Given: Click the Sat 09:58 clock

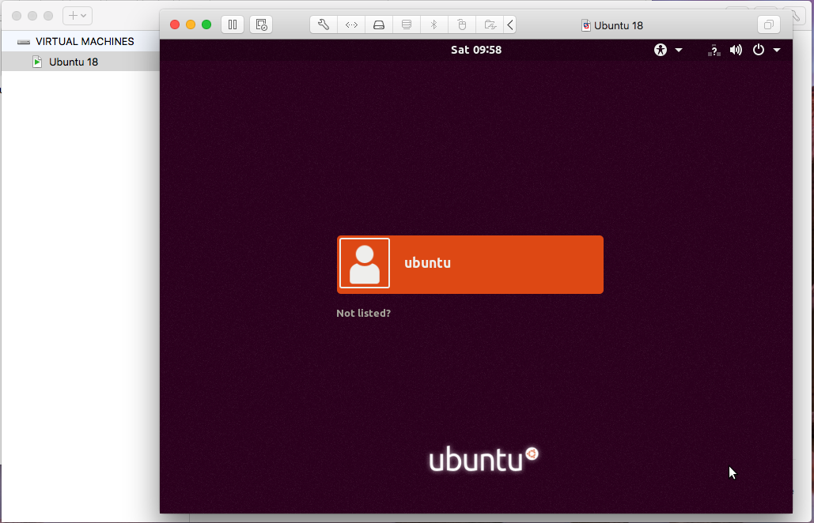Looking at the screenshot, I should click(476, 50).
